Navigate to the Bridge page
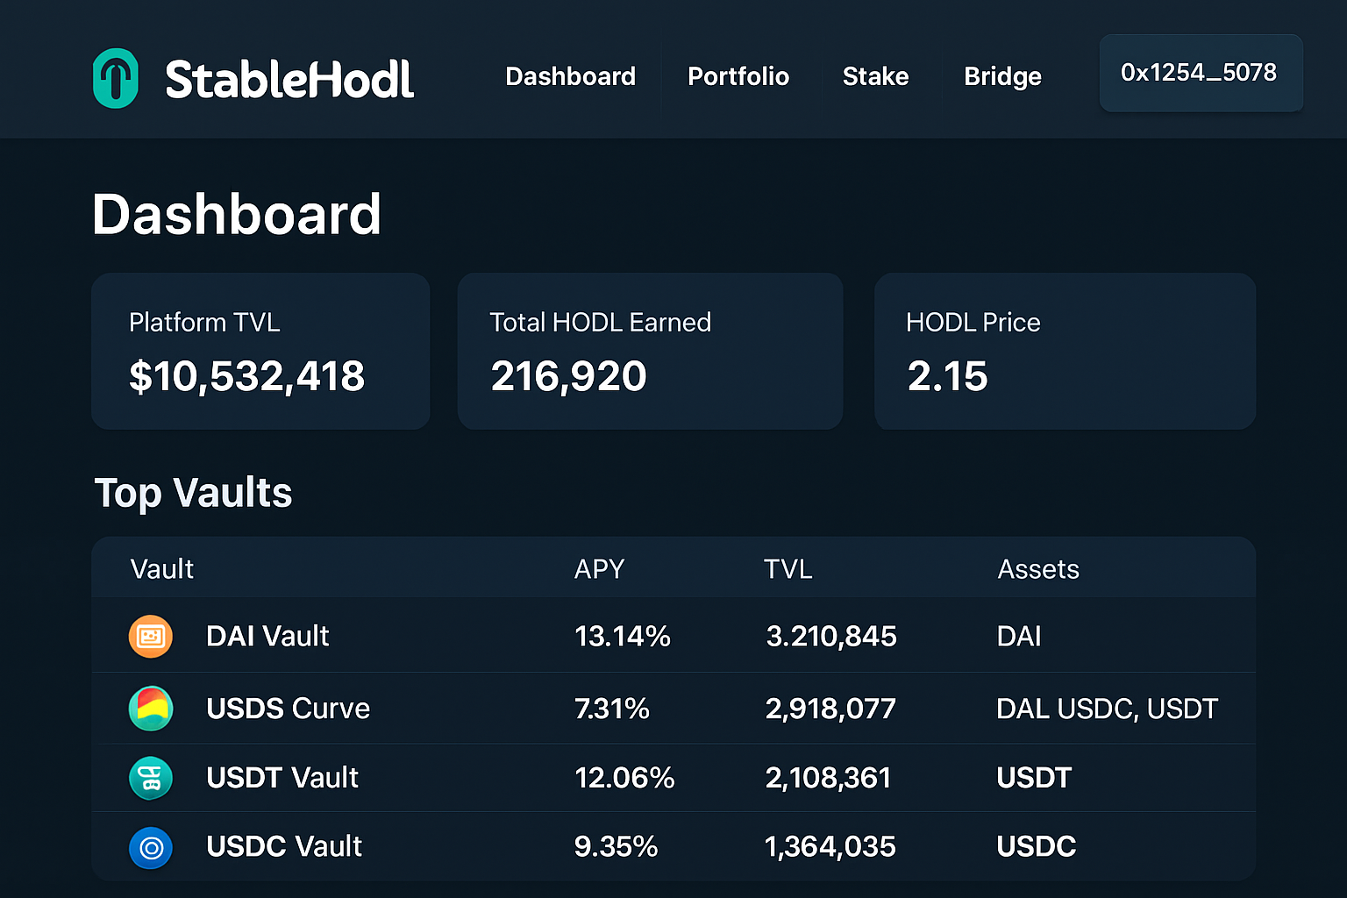Viewport: 1347px width, 898px height. pyautogui.click(x=1002, y=77)
